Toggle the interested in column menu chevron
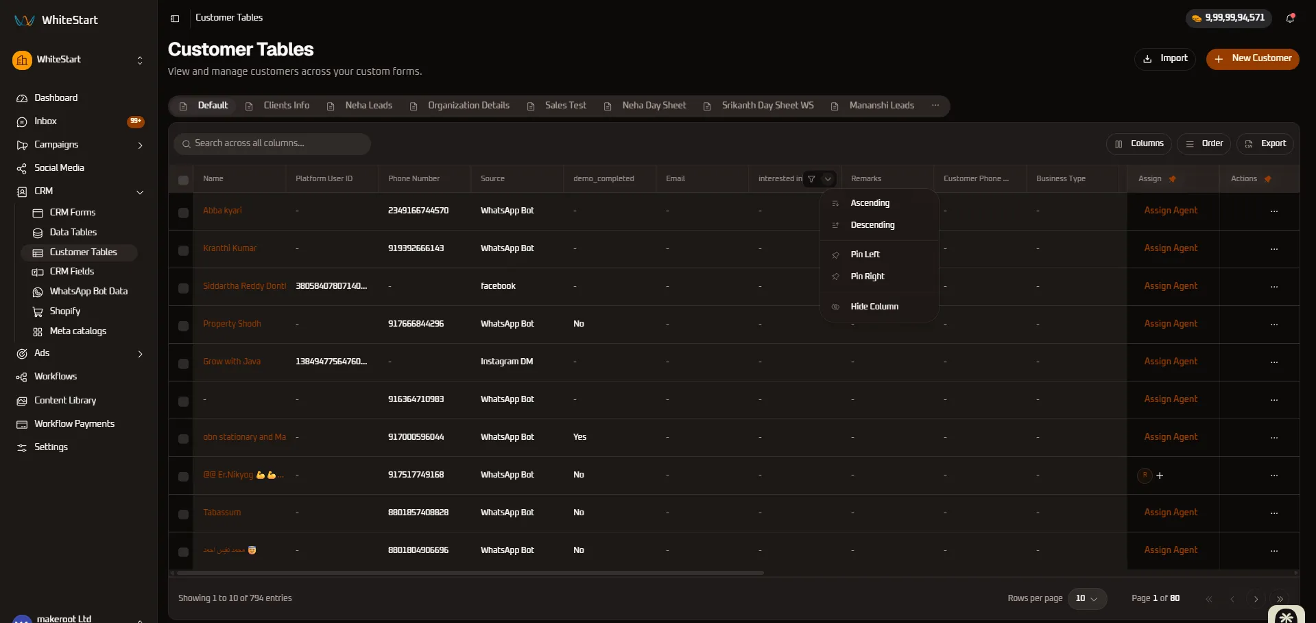This screenshot has height=623, width=1316. tap(828, 179)
